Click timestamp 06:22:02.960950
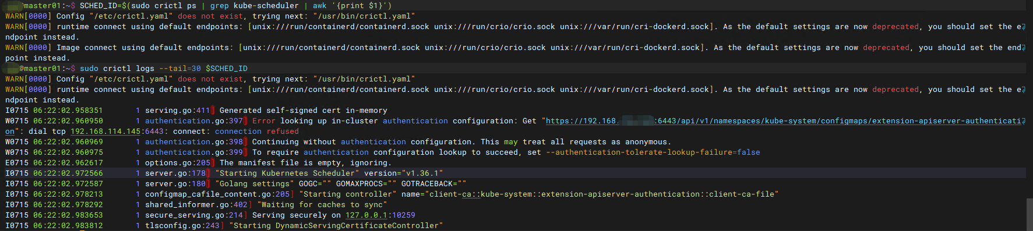The height and width of the screenshot is (231, 1033). pos(68,121)
